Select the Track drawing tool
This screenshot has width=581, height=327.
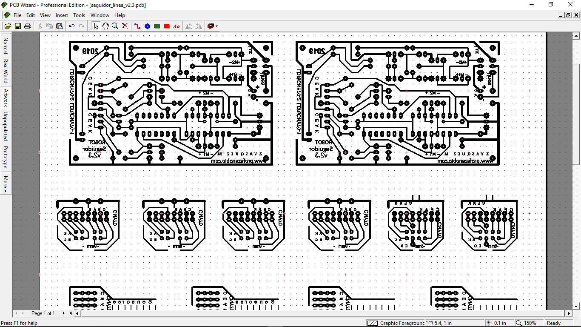point(137,26)
